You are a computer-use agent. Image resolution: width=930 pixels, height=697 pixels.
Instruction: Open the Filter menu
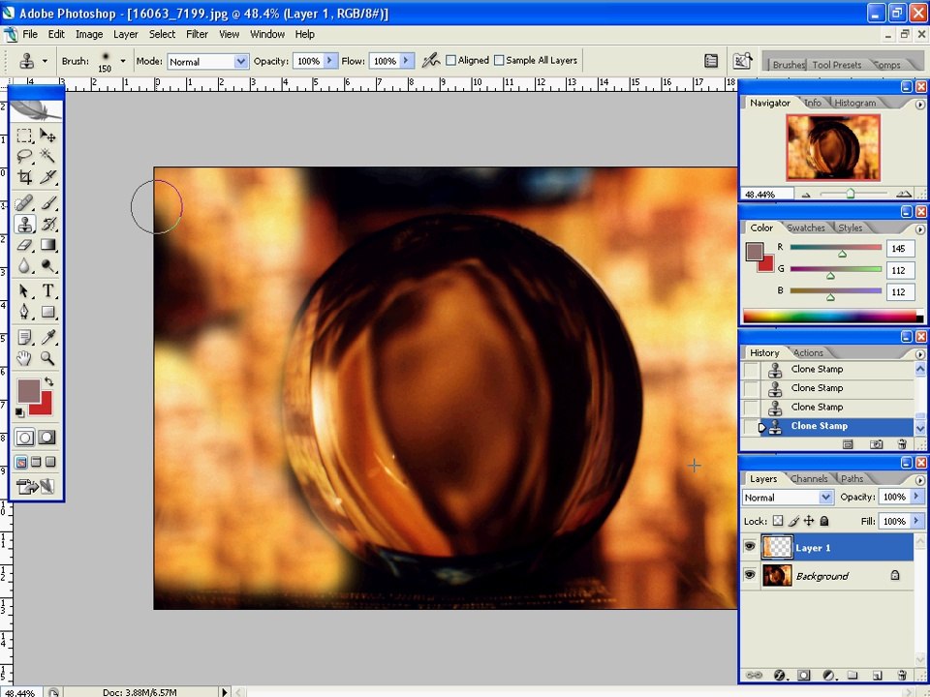[x=197, y=35]
